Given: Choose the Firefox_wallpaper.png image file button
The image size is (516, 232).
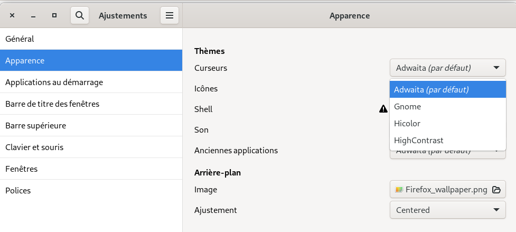Looking at the screenshot, I should click(x=441, y=190).
